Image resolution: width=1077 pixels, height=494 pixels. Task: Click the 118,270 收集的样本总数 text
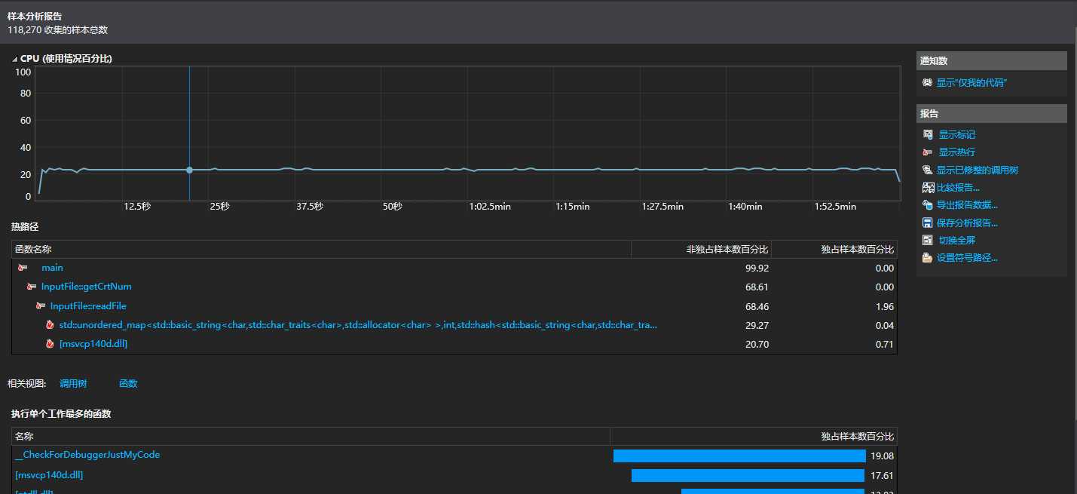click(x=57, y=30)
